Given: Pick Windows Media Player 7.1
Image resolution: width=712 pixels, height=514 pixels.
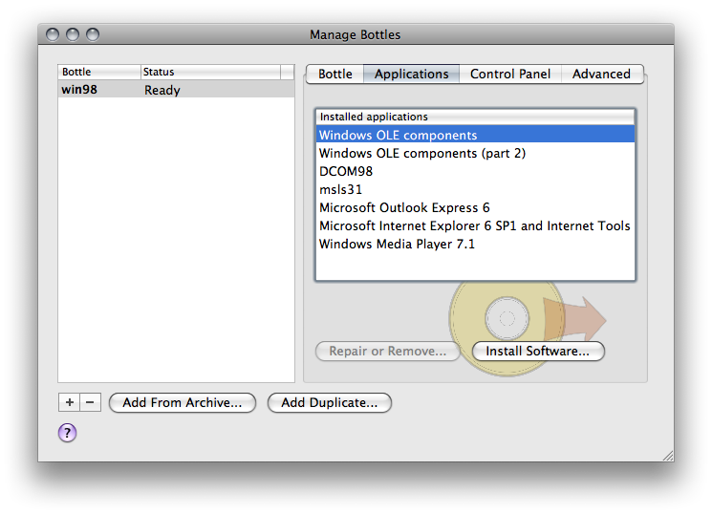Looking at the screenshot, I should point(397,244).
